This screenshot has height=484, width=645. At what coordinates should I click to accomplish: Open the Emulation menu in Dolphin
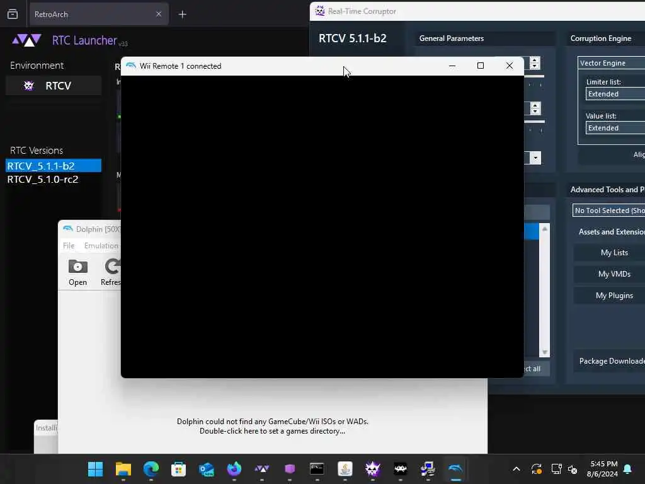[101, 246]
